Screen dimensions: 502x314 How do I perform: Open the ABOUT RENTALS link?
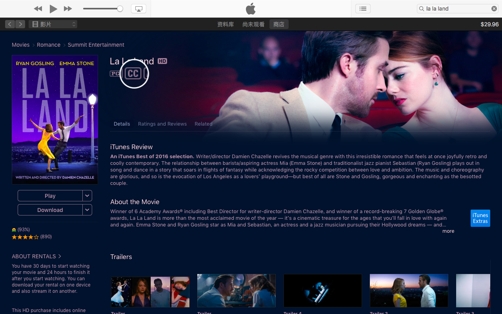tap(36, 256)
